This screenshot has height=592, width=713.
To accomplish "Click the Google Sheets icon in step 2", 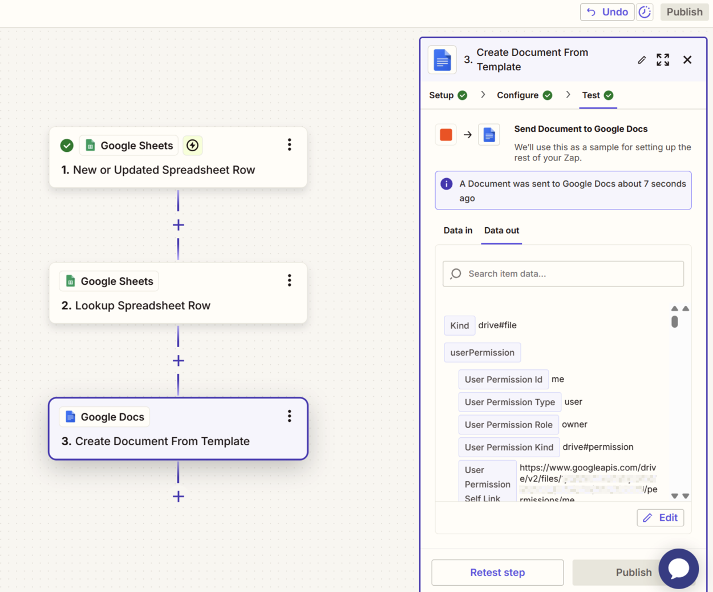I will (x=70, y=281).
